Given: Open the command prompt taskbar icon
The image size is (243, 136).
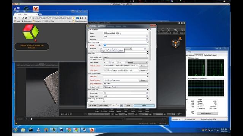Looking at the screenshot, I should 31,130.
